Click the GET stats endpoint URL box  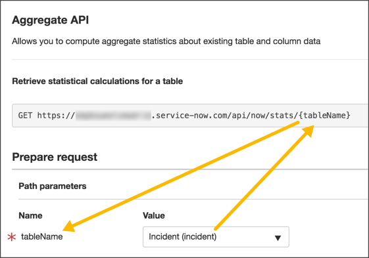click(x=190, y=116)
